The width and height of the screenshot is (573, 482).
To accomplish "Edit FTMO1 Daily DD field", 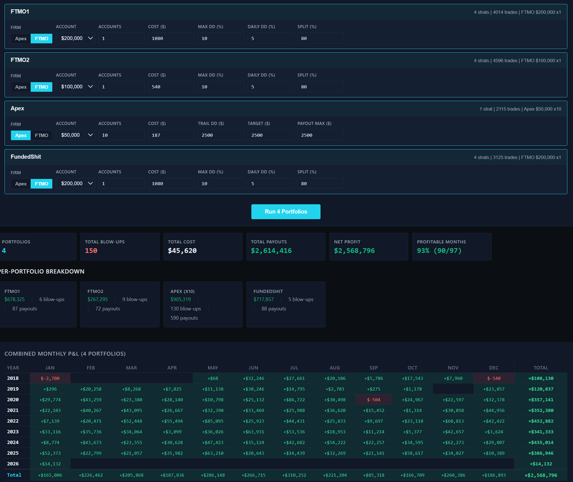I will [271, 38].
